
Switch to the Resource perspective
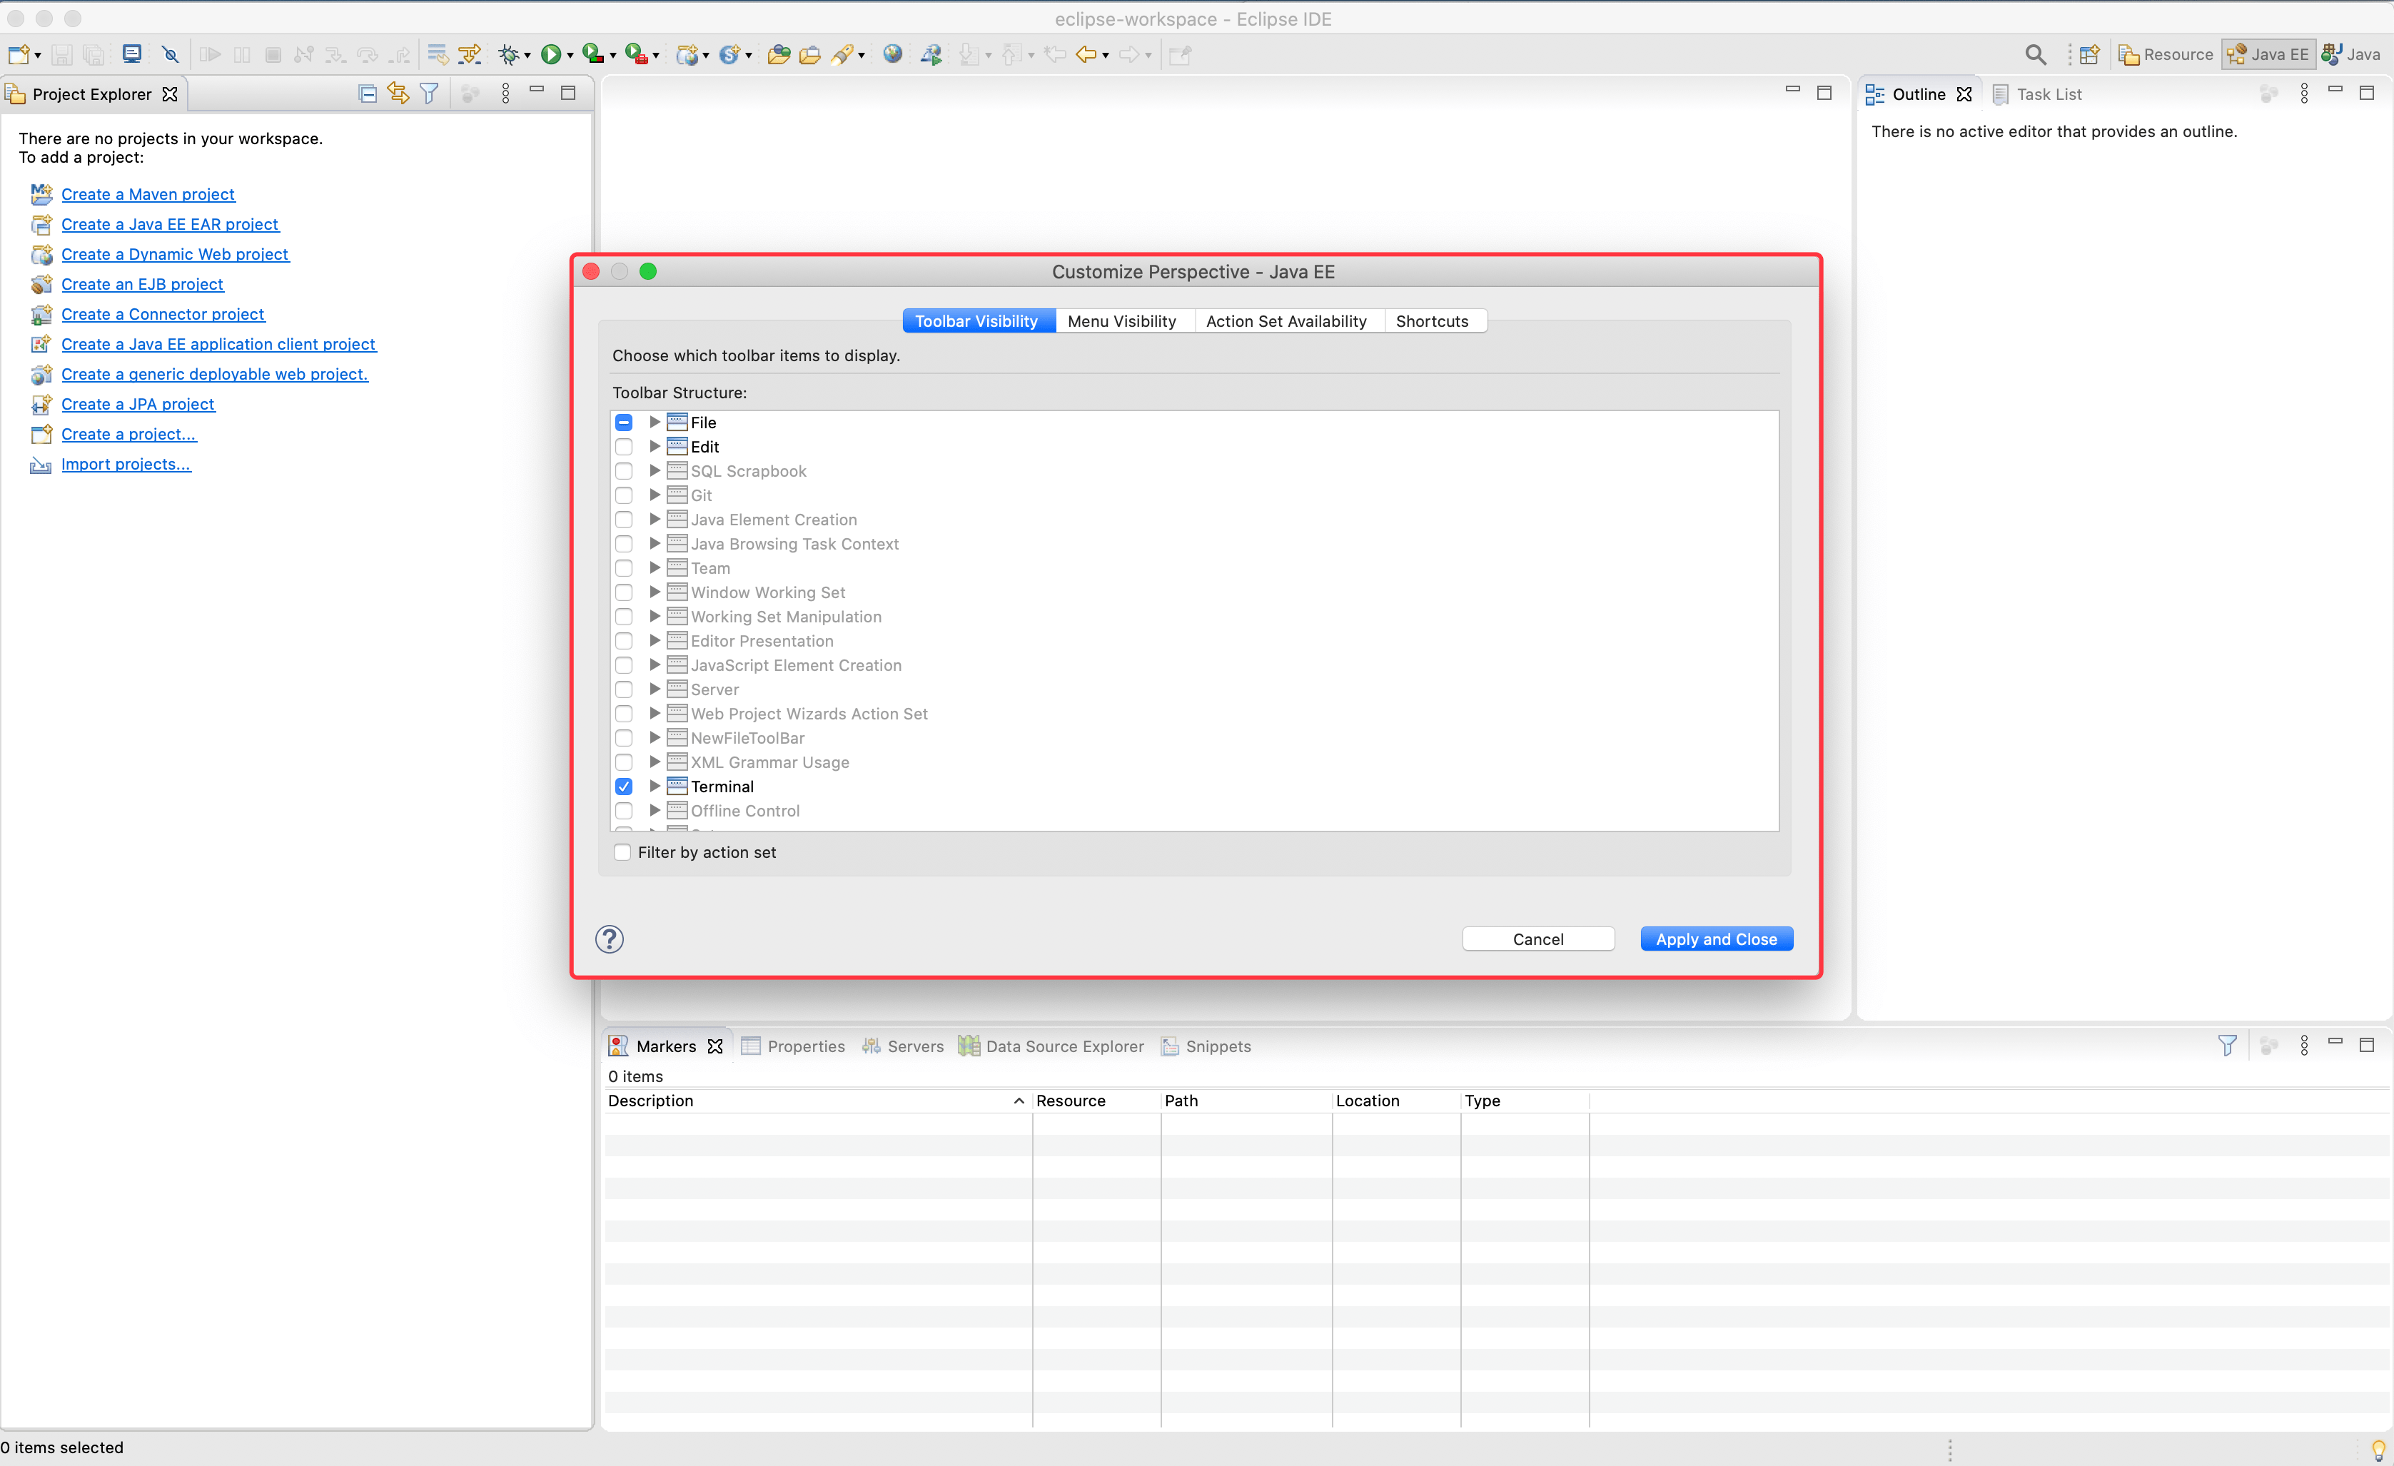(2166, 54)
